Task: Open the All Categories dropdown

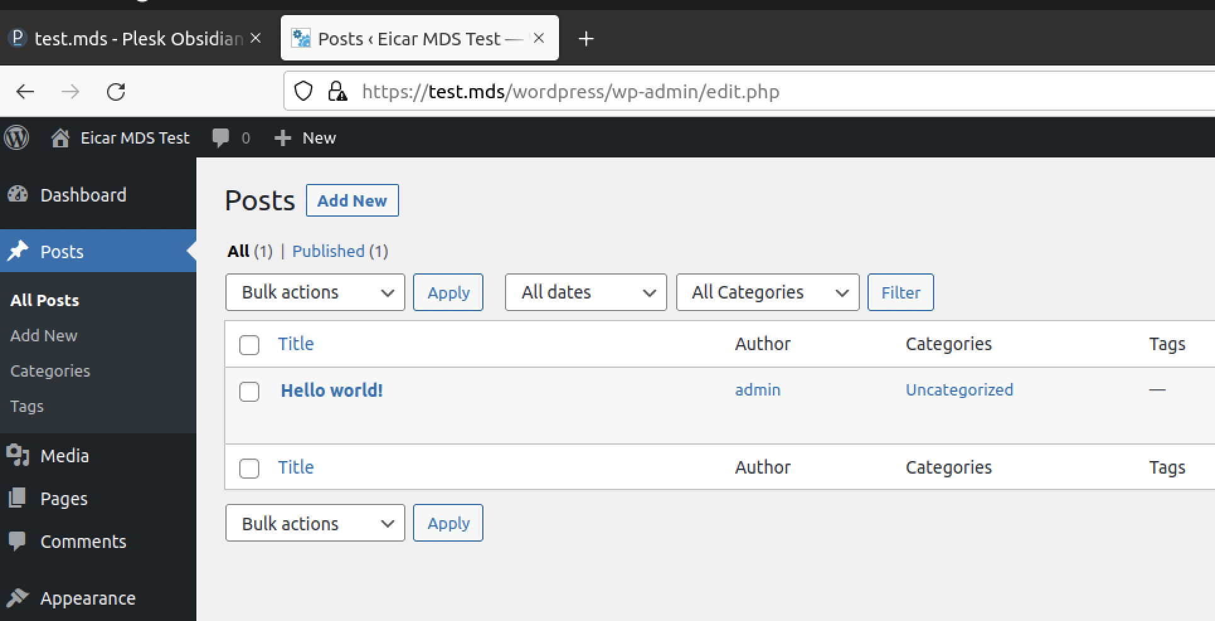Action: (767, 292)
